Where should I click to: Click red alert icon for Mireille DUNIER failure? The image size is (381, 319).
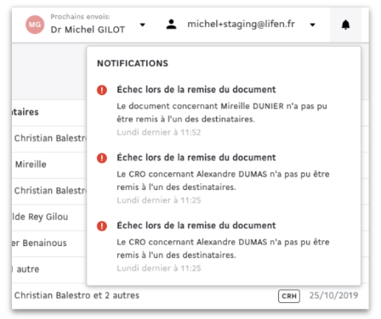click(102, 90)
